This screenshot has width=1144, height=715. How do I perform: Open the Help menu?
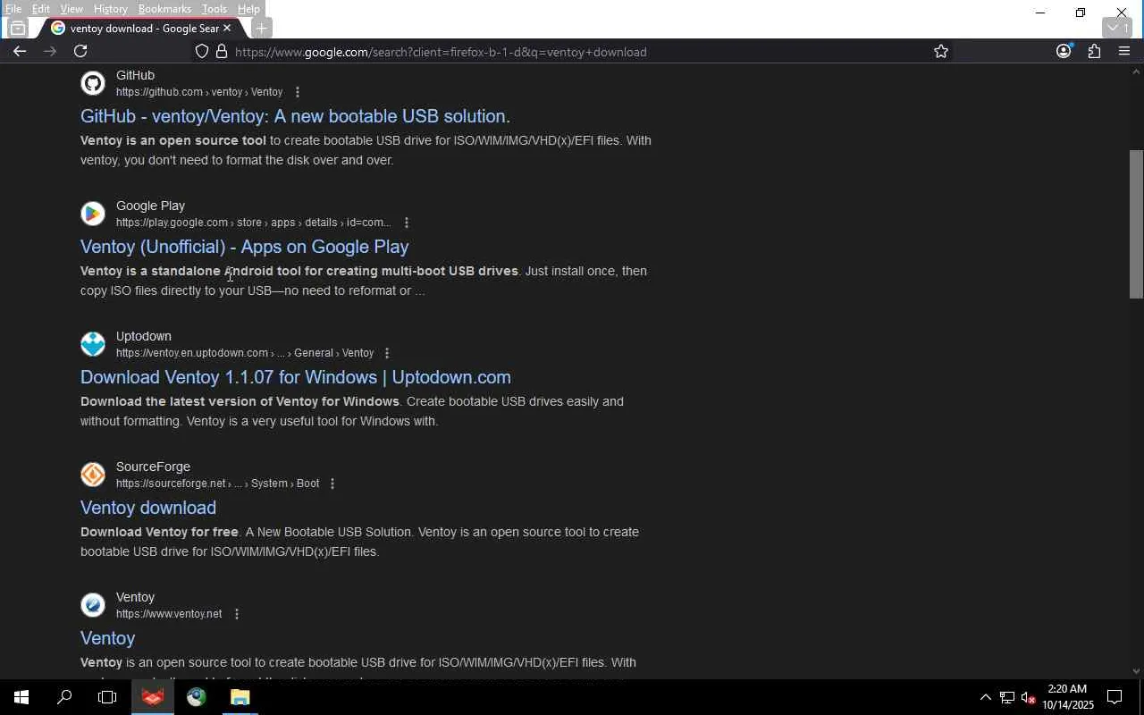[x=248, y=9]
